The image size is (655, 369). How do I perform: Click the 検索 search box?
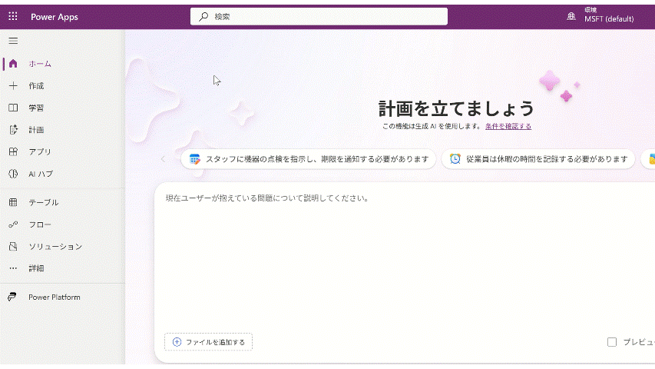319,16
